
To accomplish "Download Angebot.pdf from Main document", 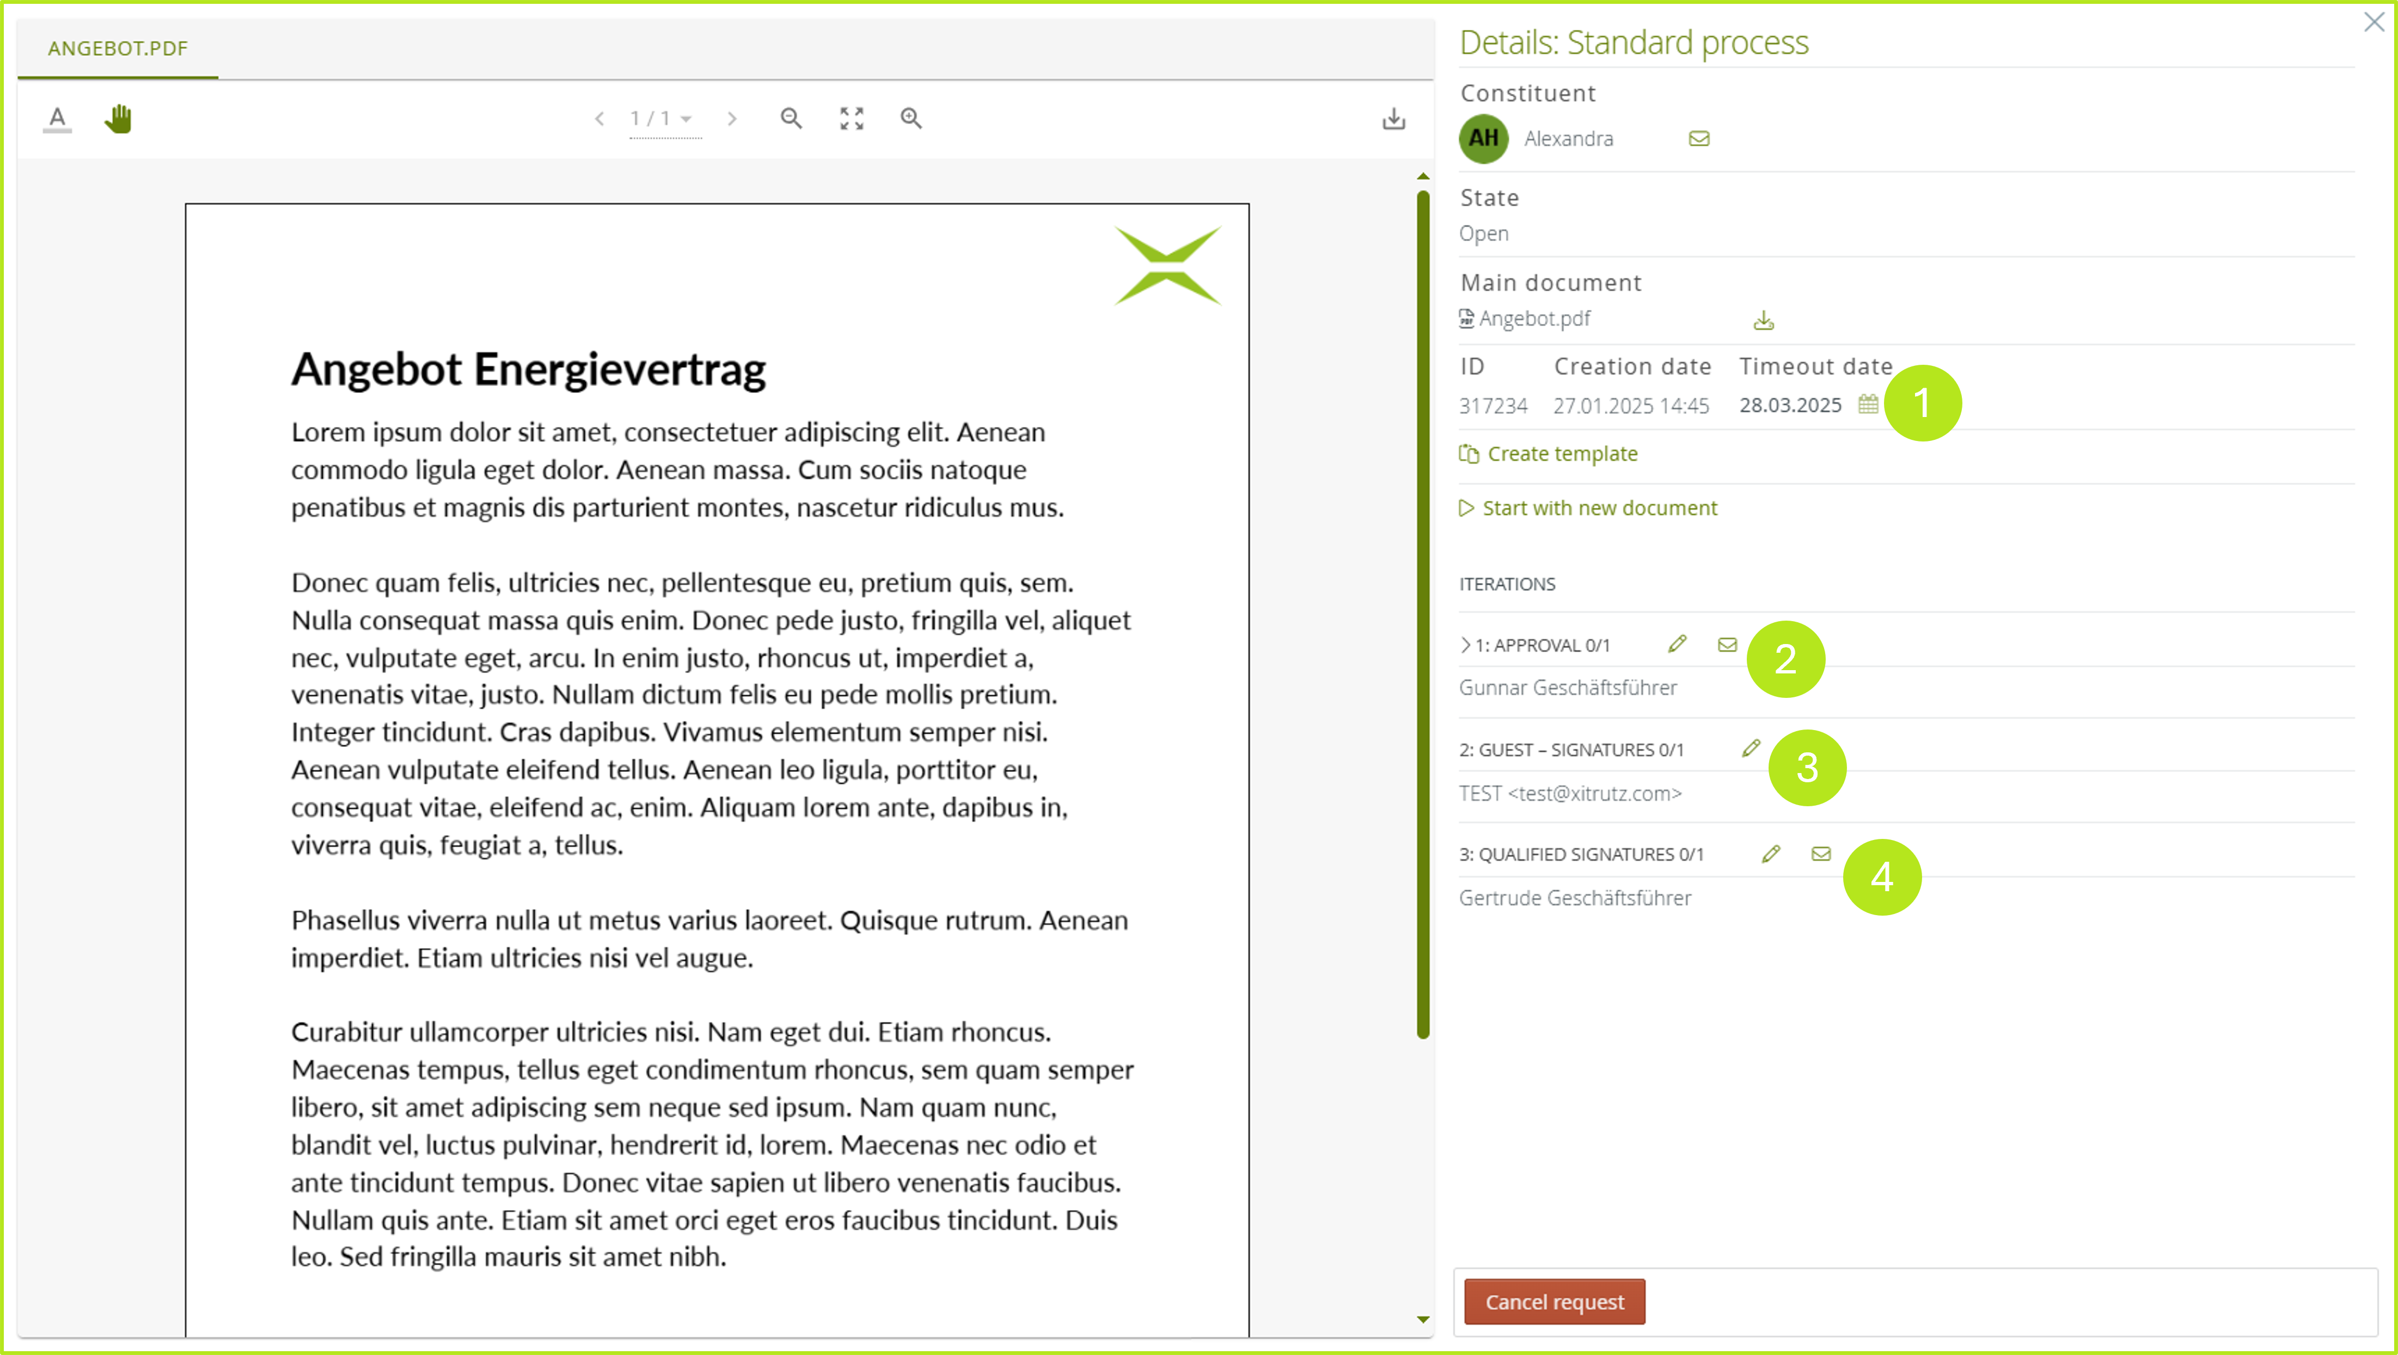I will coord(1764,321).
